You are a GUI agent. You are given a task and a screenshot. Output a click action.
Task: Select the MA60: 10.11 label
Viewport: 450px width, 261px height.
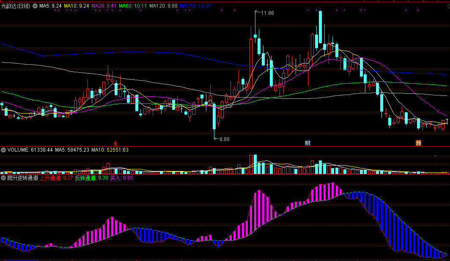[133, 6]
